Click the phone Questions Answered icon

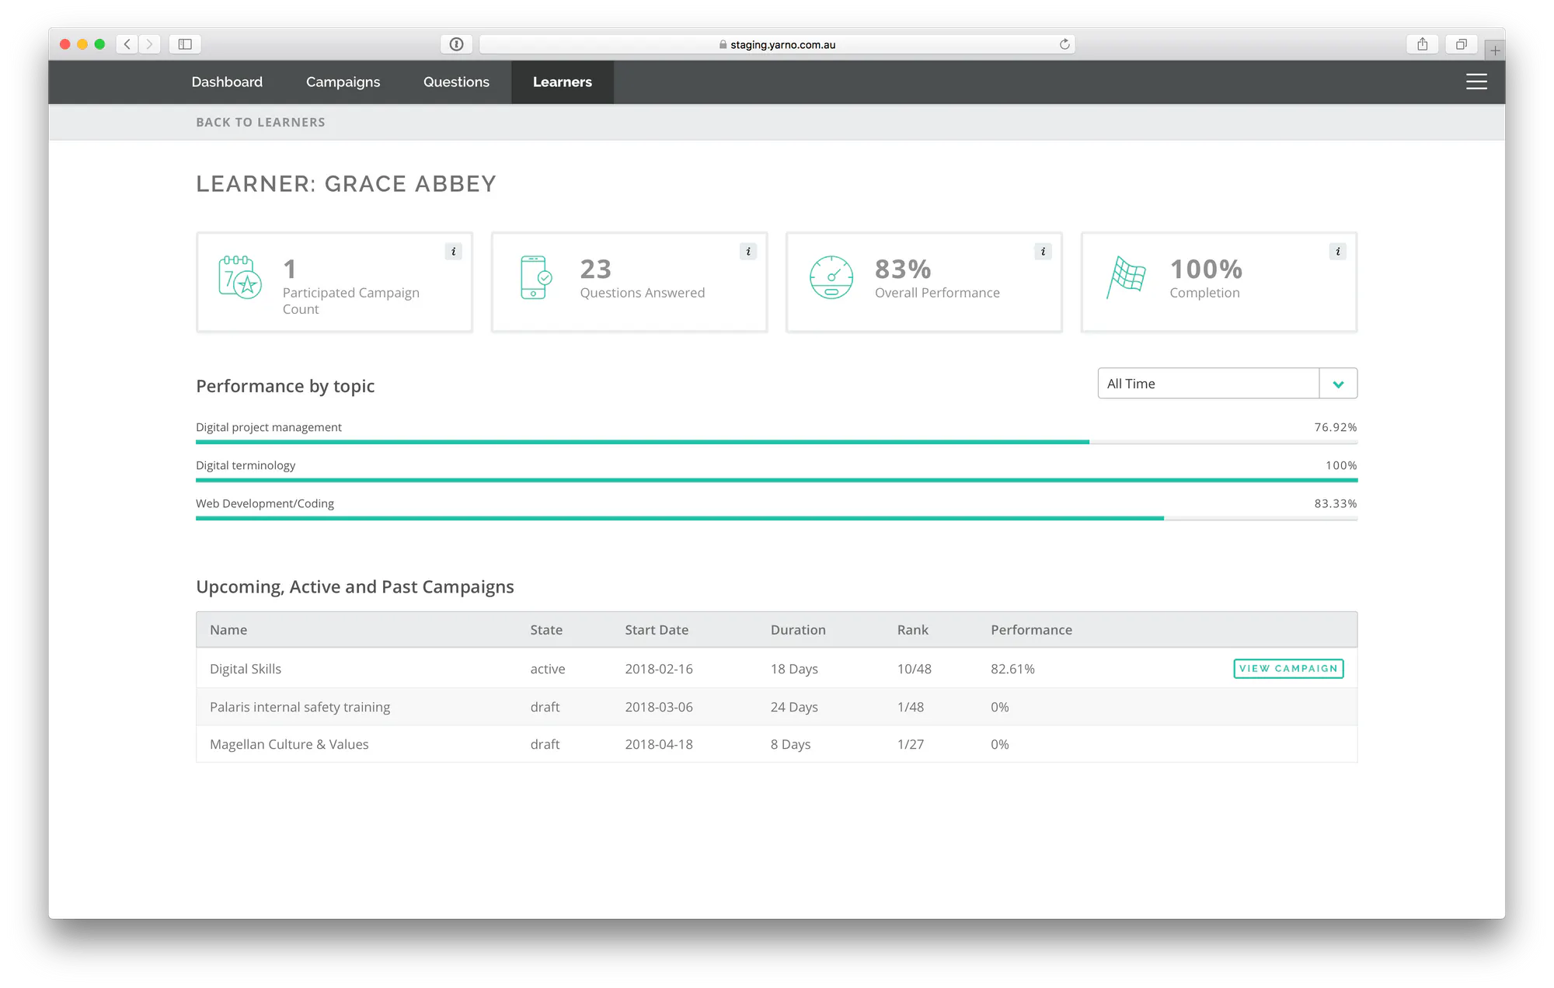[x=535, y=277]
